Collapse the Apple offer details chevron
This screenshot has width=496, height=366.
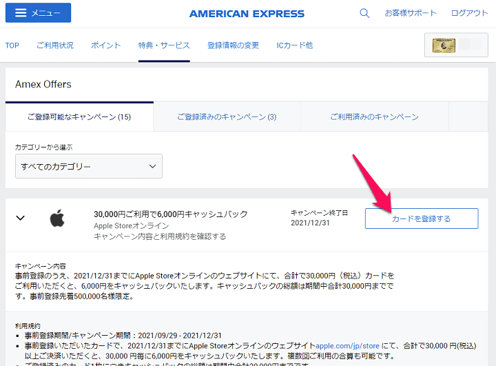point(21,218)
